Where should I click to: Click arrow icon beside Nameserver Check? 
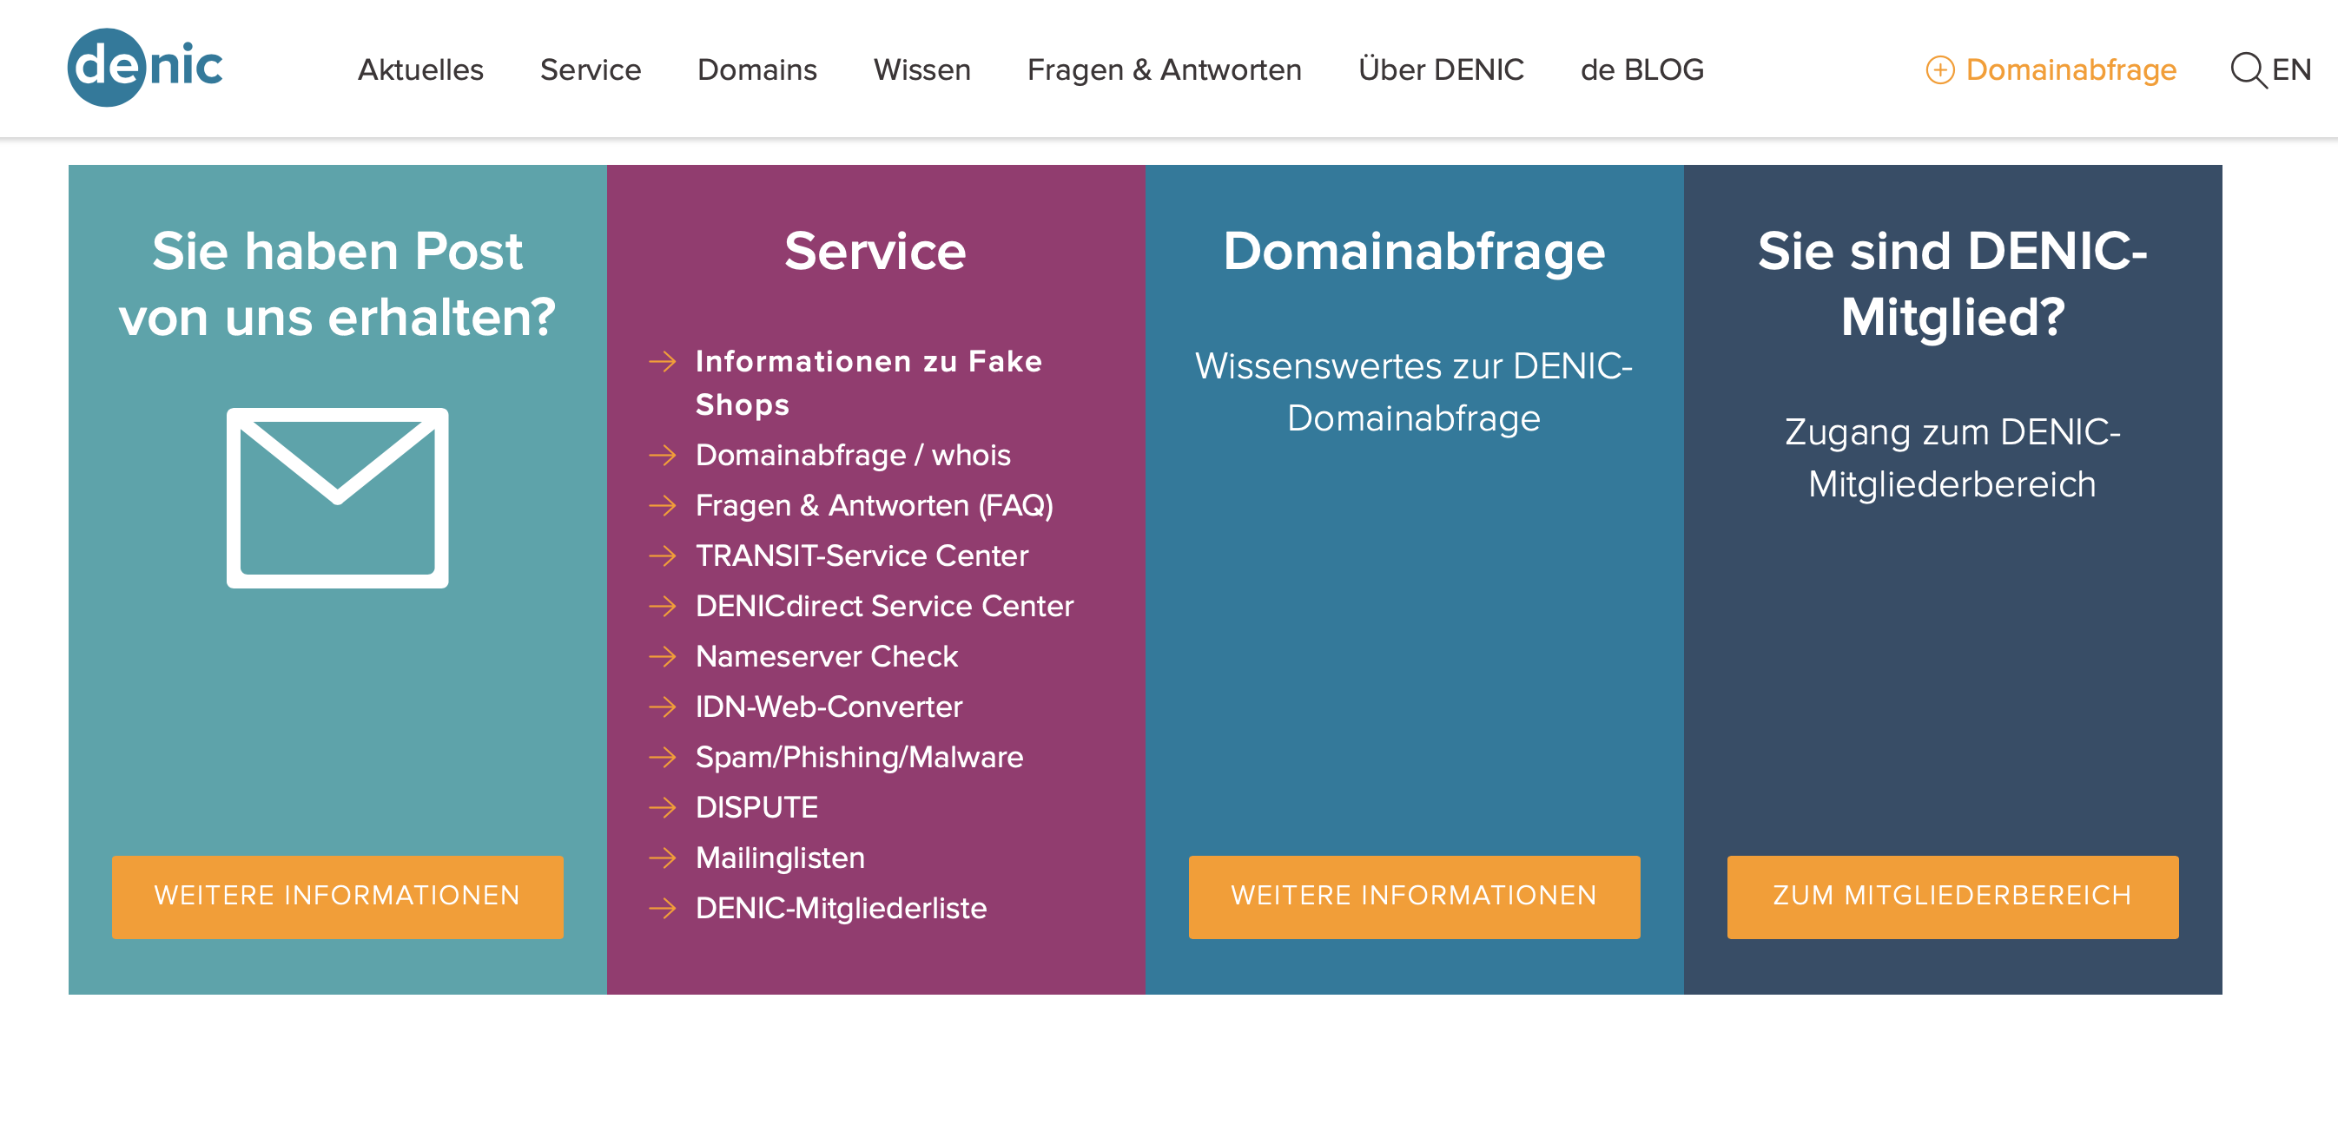663,656
